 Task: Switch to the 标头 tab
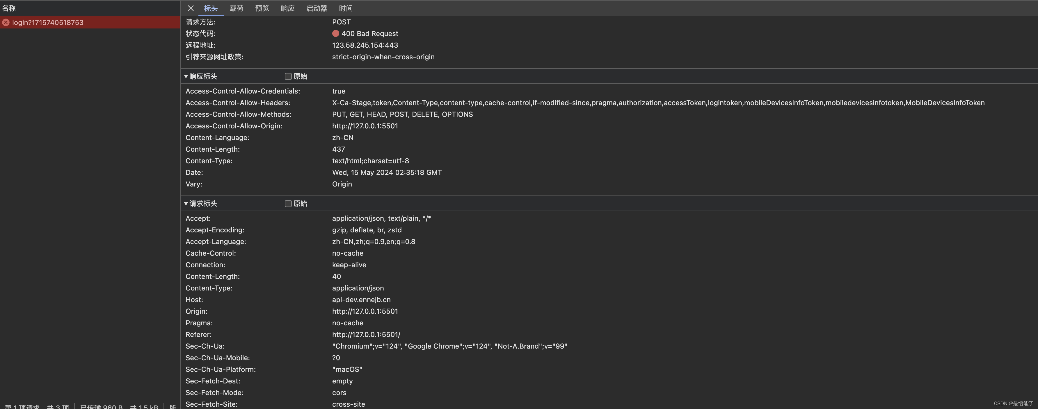pos(211,8)
